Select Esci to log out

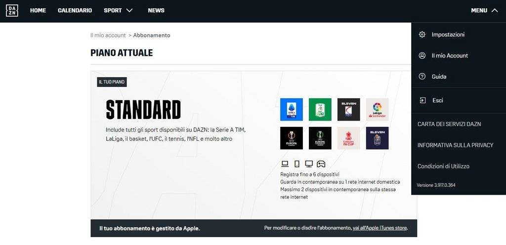coord(438,100)
